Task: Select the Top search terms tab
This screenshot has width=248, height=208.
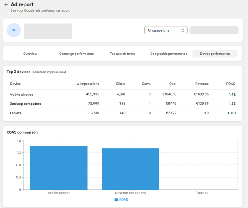Action: [x=122, y=54]
